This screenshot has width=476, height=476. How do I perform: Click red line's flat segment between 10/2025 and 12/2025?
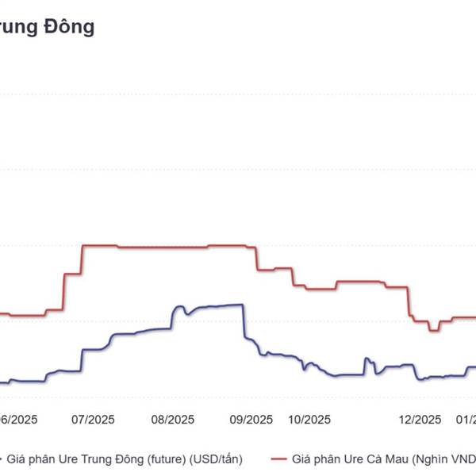pyautogui.click(x=359, y=281)
